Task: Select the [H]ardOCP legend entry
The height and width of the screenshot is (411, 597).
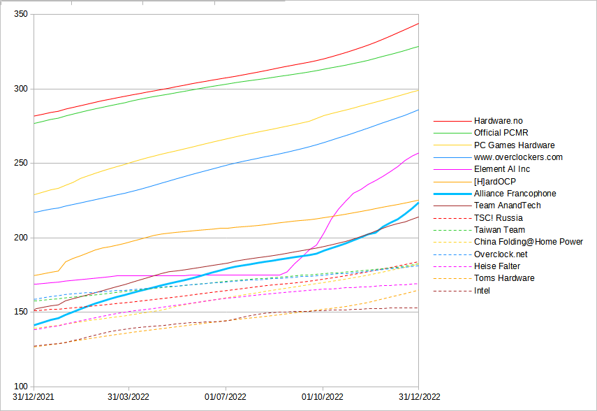Action: tap(494, 181)
